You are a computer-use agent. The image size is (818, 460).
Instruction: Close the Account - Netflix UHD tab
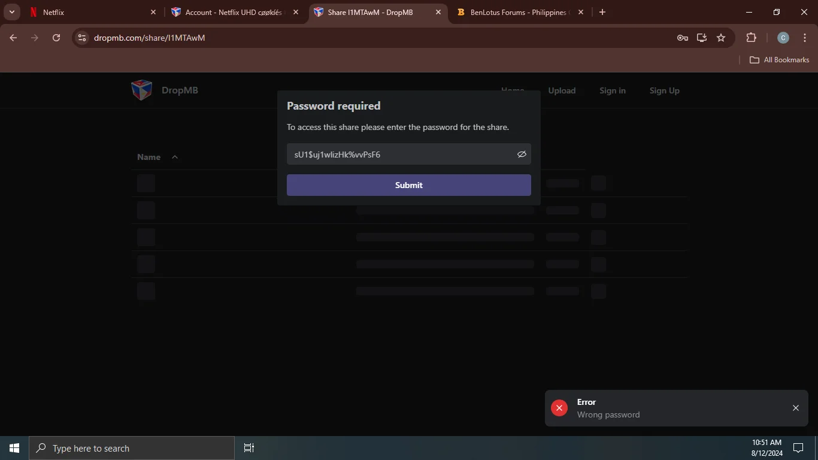click(x=296, y=12)
